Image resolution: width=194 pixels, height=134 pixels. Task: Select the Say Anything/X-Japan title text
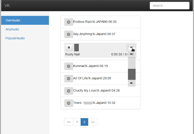tap(89, 34)
